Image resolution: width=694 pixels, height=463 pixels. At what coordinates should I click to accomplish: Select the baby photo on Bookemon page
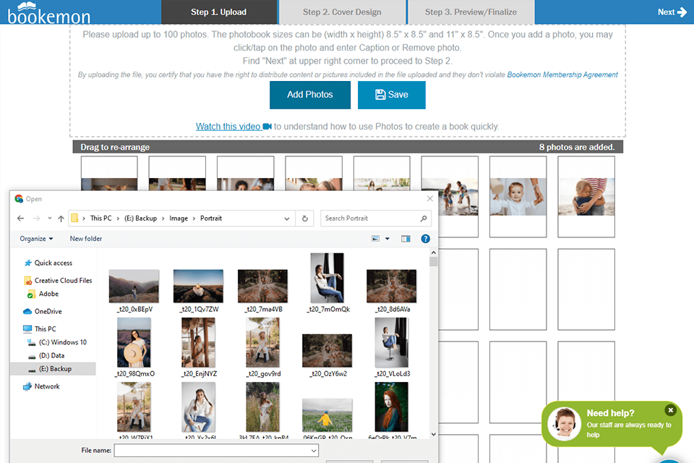pyautogui.click(x=518, y=197)
